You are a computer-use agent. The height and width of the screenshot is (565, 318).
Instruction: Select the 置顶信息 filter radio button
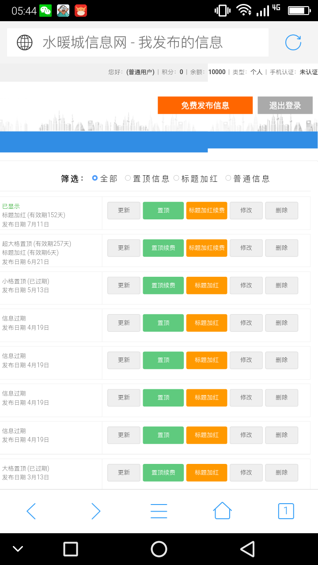pos(128,178)
